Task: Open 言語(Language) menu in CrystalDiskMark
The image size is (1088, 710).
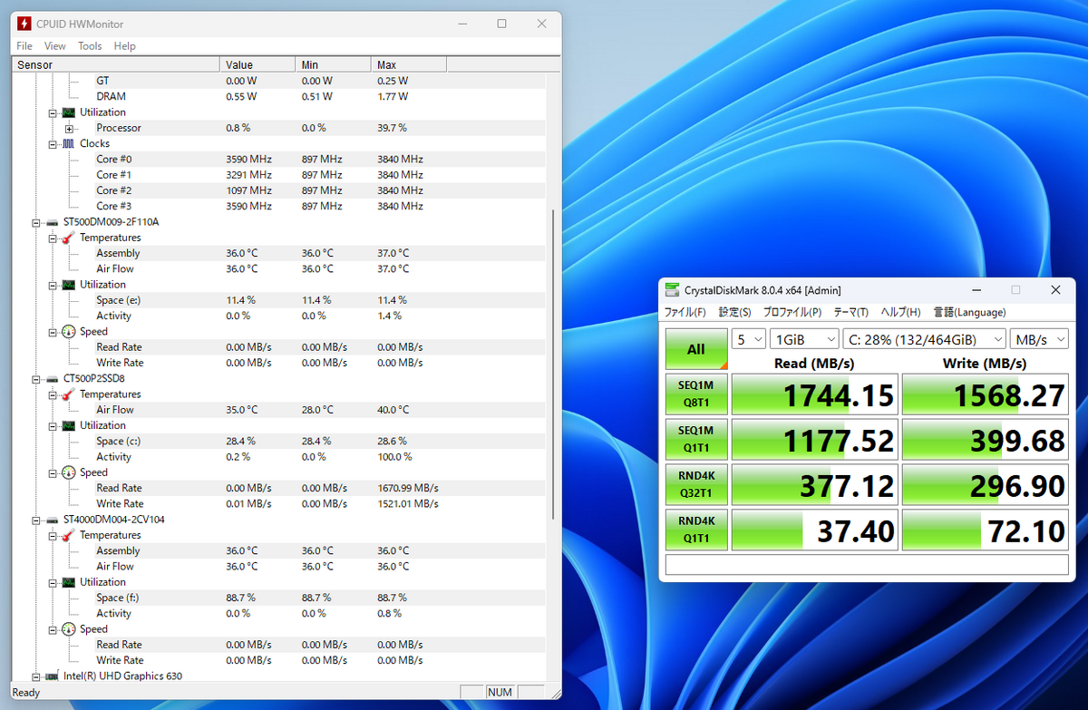Action: 969,312
